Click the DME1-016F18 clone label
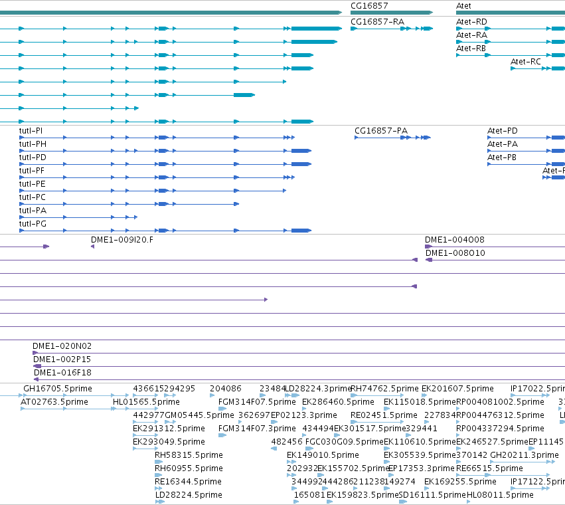This screenshot has width=565, height=505. [62, 373]
